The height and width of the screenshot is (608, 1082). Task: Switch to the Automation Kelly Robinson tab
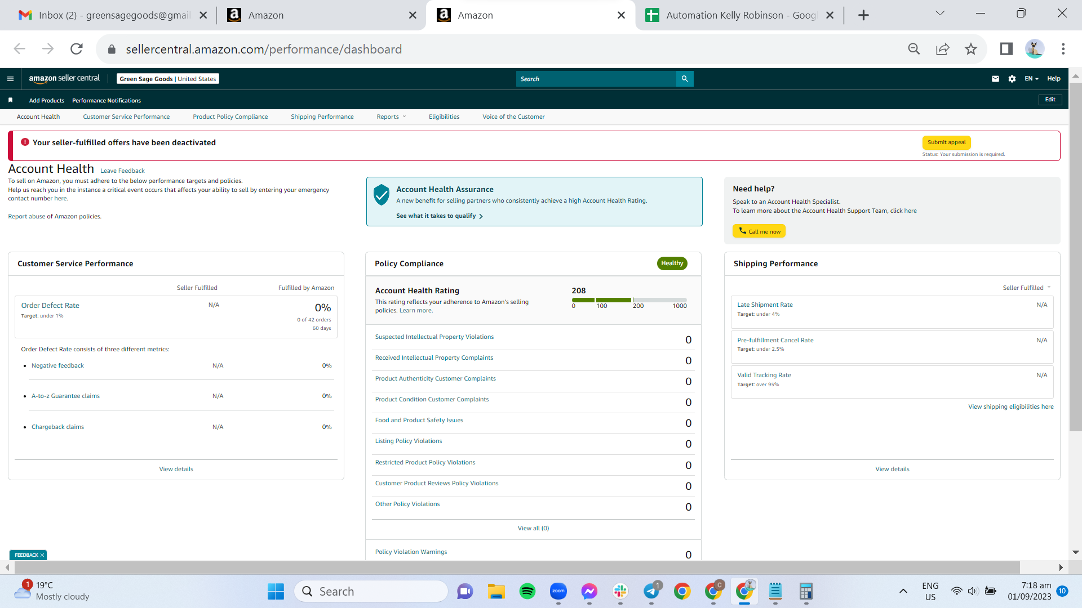point(739,15)
